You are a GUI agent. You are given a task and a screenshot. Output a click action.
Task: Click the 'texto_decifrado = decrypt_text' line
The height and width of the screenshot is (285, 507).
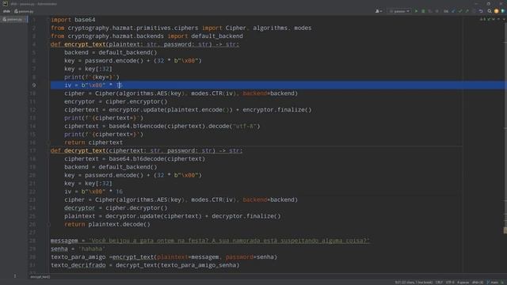(145, 265)
